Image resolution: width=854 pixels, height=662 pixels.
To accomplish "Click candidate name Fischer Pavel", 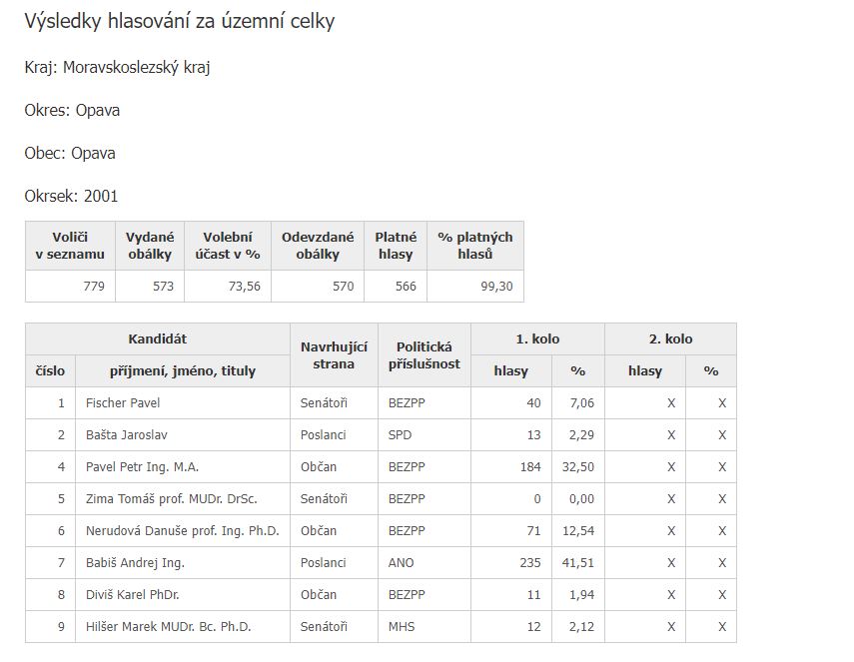I will (123, 402).
